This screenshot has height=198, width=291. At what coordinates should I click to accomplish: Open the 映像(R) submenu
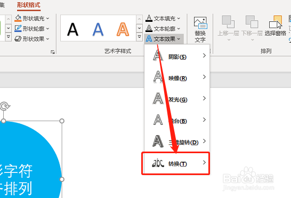[177, 77]
